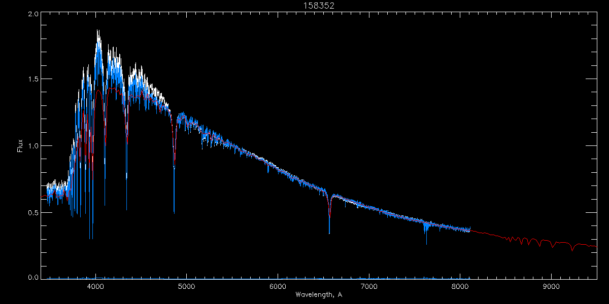Click the 2.0 flux tick label
The height and width of the screenshot is (304, 609).
coord(33,14)
